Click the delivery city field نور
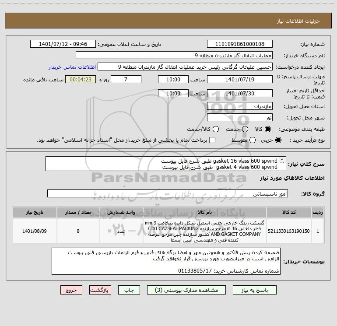Image resolution: width=337 pixels, height=326 pixels. point(240,117)
